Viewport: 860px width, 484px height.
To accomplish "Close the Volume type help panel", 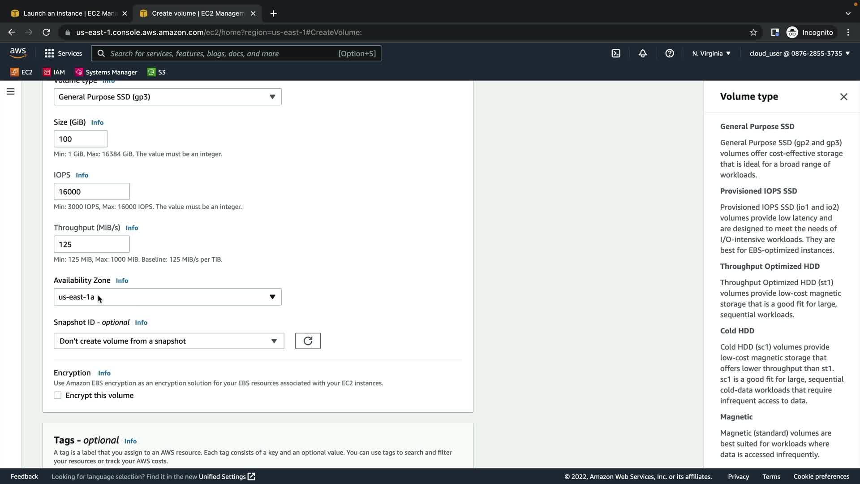I will tap(843, 97).
